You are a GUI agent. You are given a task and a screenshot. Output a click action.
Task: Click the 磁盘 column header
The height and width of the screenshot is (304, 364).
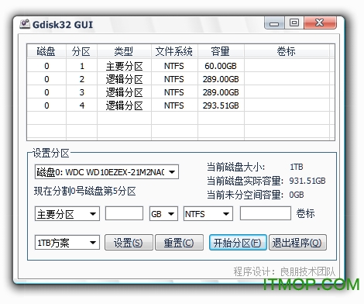tap(46, 51)
